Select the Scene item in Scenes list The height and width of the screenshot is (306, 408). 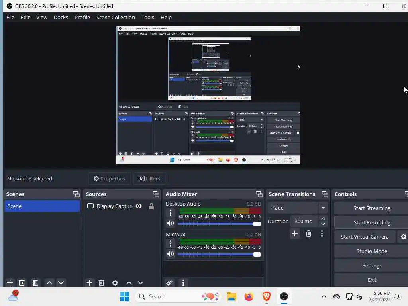[42, 206]
